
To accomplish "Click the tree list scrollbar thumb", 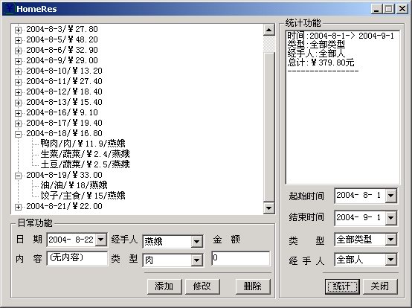I will click(268, 127).
